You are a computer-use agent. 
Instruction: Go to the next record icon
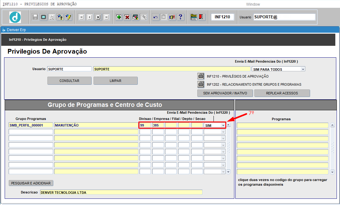coord(98,17)
